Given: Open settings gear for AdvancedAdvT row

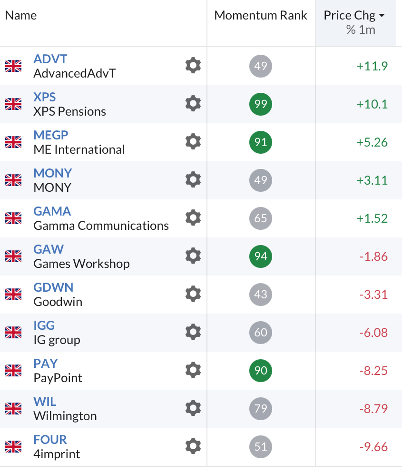Looking at the screenshot, I should 193,66.
